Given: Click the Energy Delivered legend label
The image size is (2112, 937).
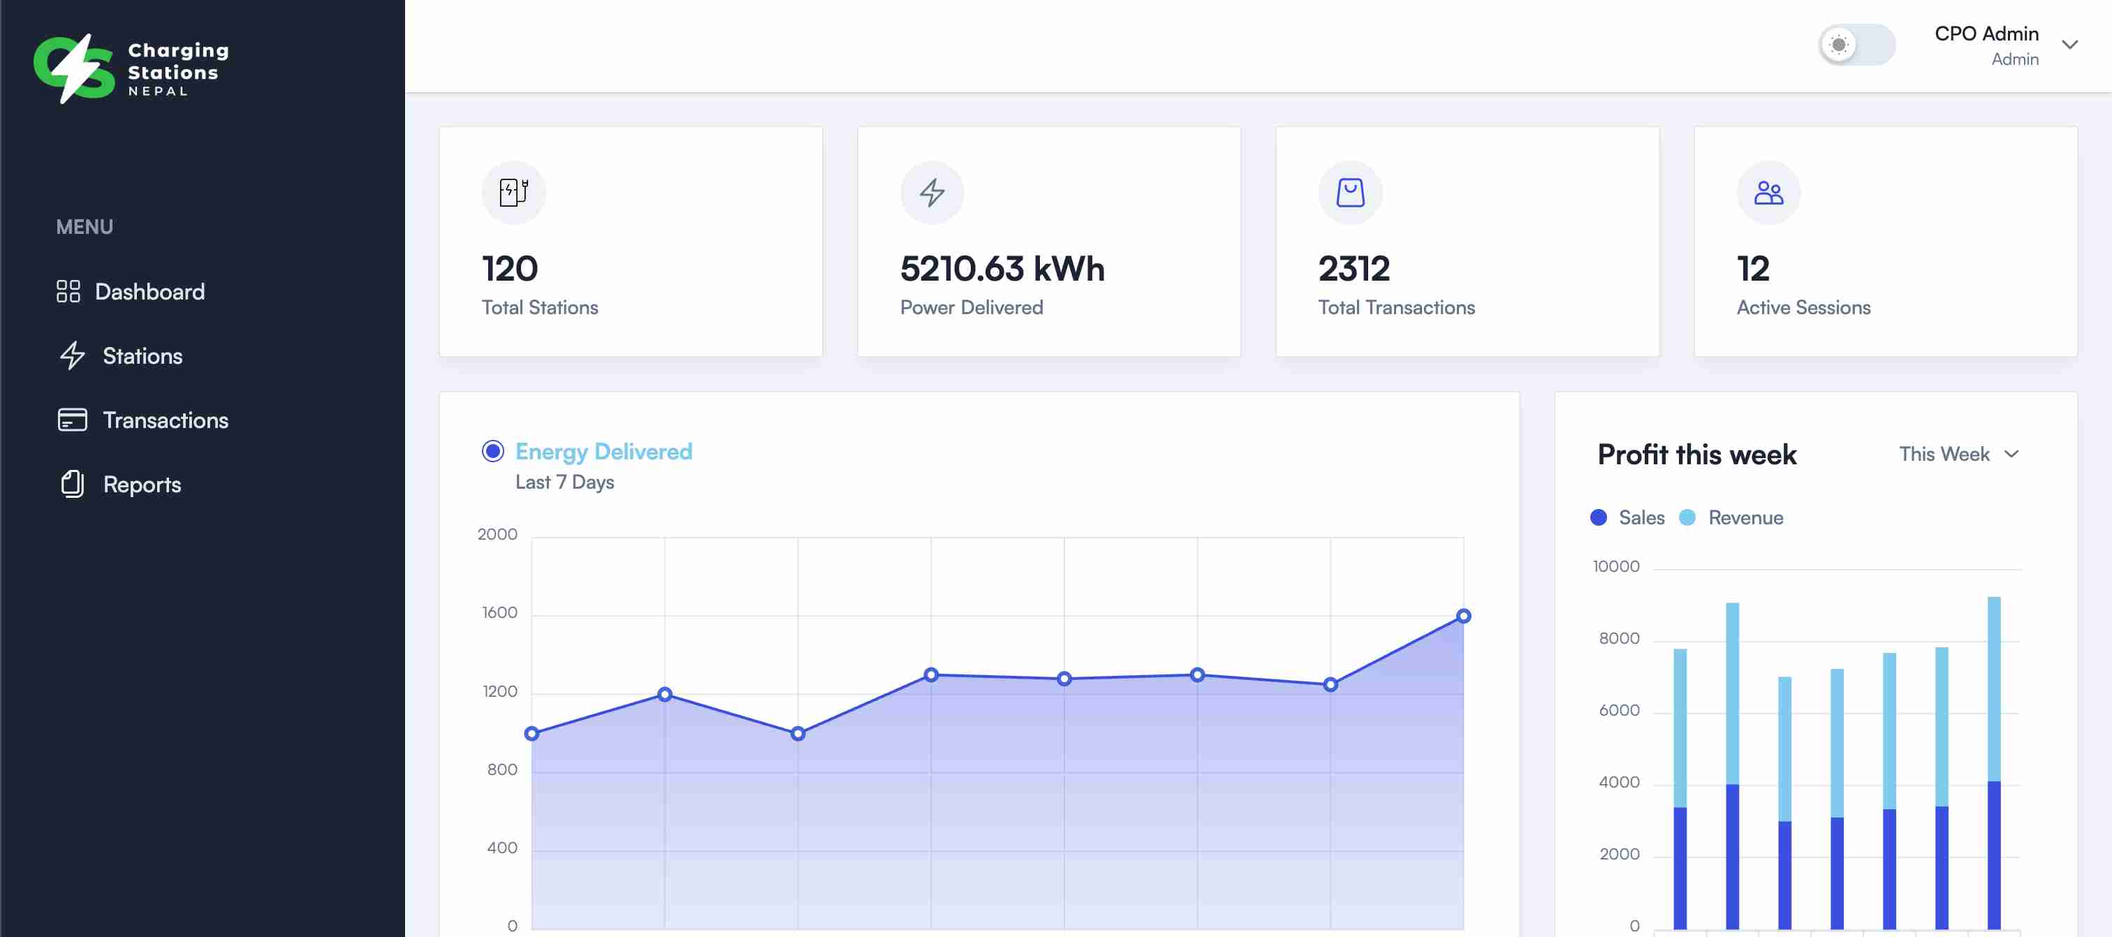Looking at the screenshot, I should pyautogui.click(x=603, y=451).
